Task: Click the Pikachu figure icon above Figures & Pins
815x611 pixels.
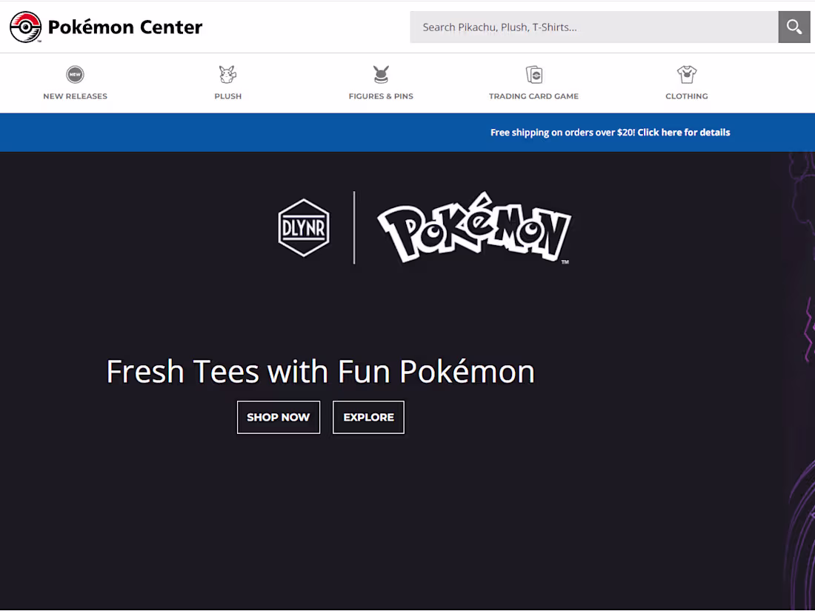Action: (x=381, y=74)
